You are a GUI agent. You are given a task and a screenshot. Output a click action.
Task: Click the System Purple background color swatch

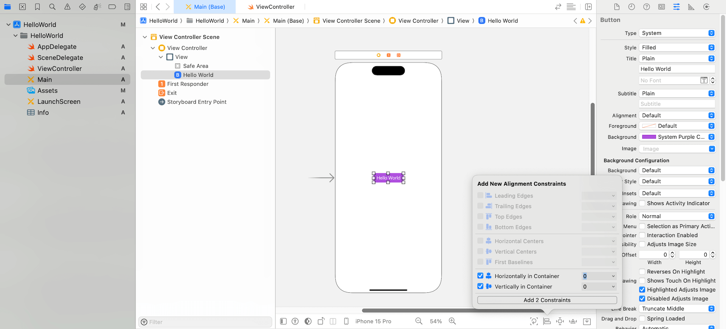tap(649, 137)
